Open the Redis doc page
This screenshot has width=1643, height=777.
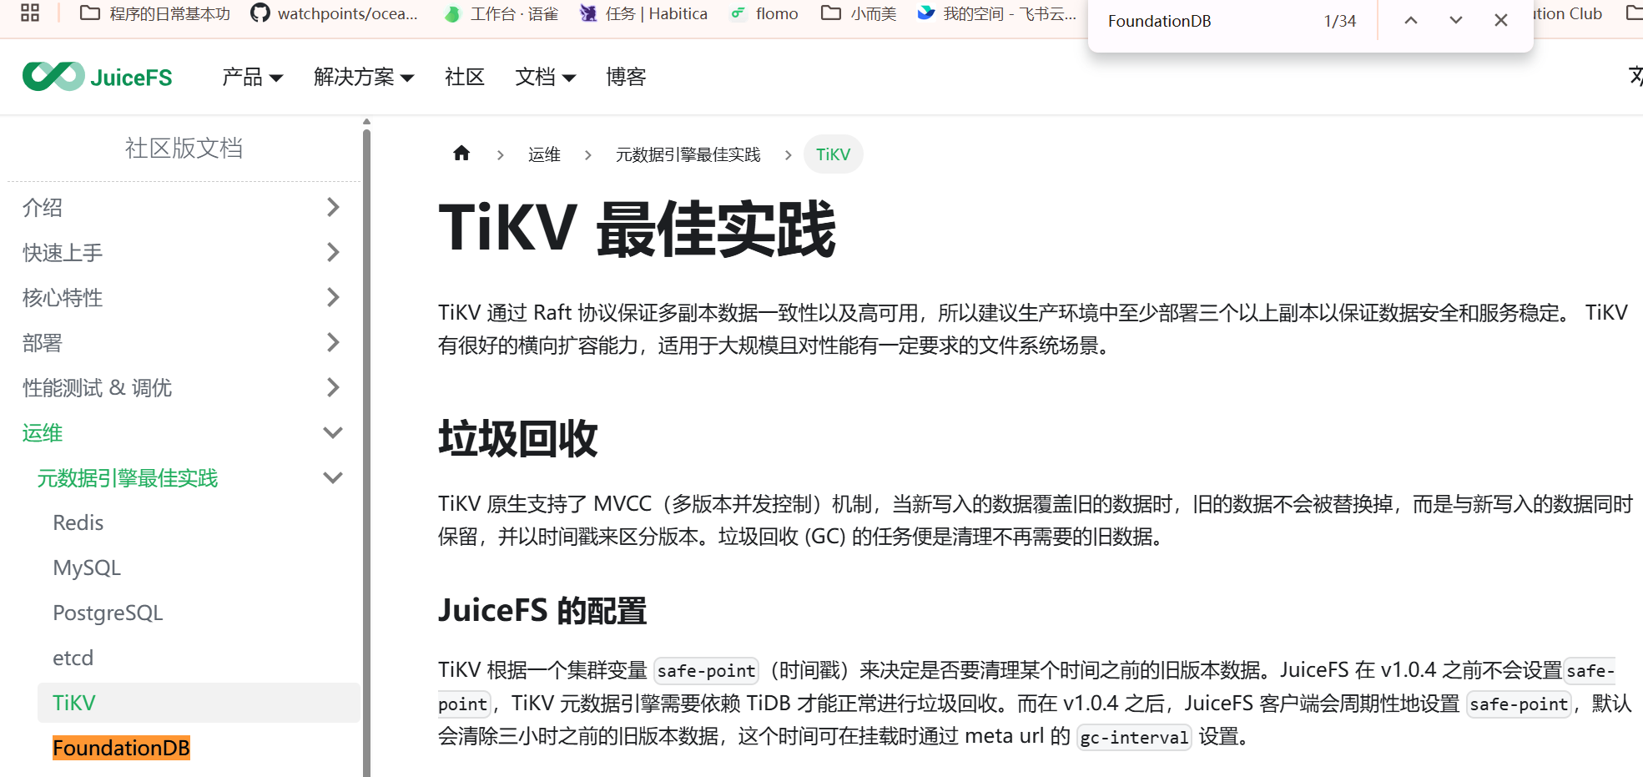78,522
